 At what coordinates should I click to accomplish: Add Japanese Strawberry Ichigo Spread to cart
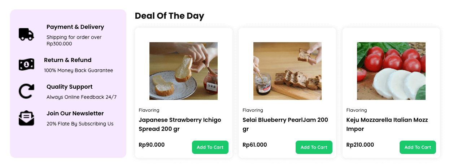coord(210,147)
